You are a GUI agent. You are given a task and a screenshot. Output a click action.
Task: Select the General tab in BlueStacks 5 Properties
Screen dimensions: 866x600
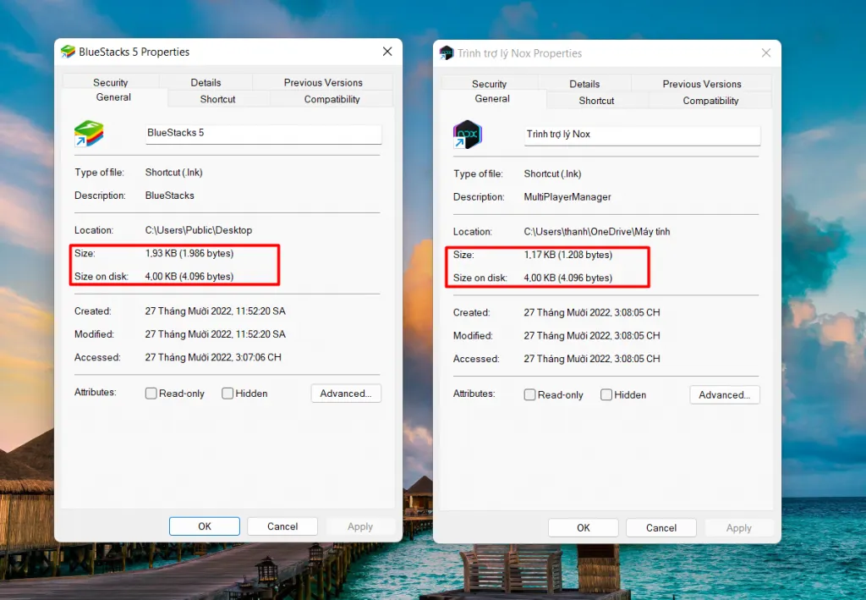pyautogui.click(x=113, y=97)
